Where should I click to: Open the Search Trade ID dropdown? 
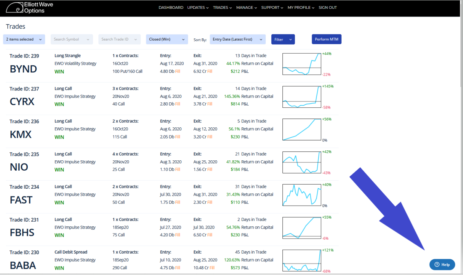tap(119, 39)
